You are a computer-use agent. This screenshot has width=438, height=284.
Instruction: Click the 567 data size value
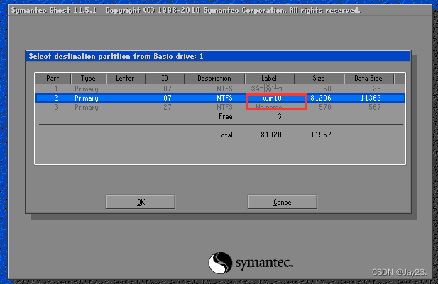click(x=375, y=108)
